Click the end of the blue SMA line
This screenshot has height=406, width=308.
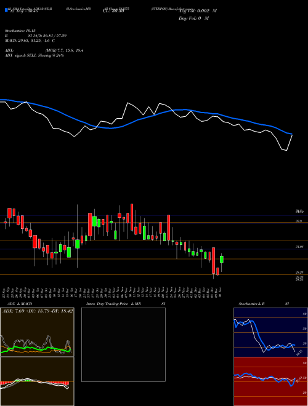pyautogui.click(x=291, y=134)
